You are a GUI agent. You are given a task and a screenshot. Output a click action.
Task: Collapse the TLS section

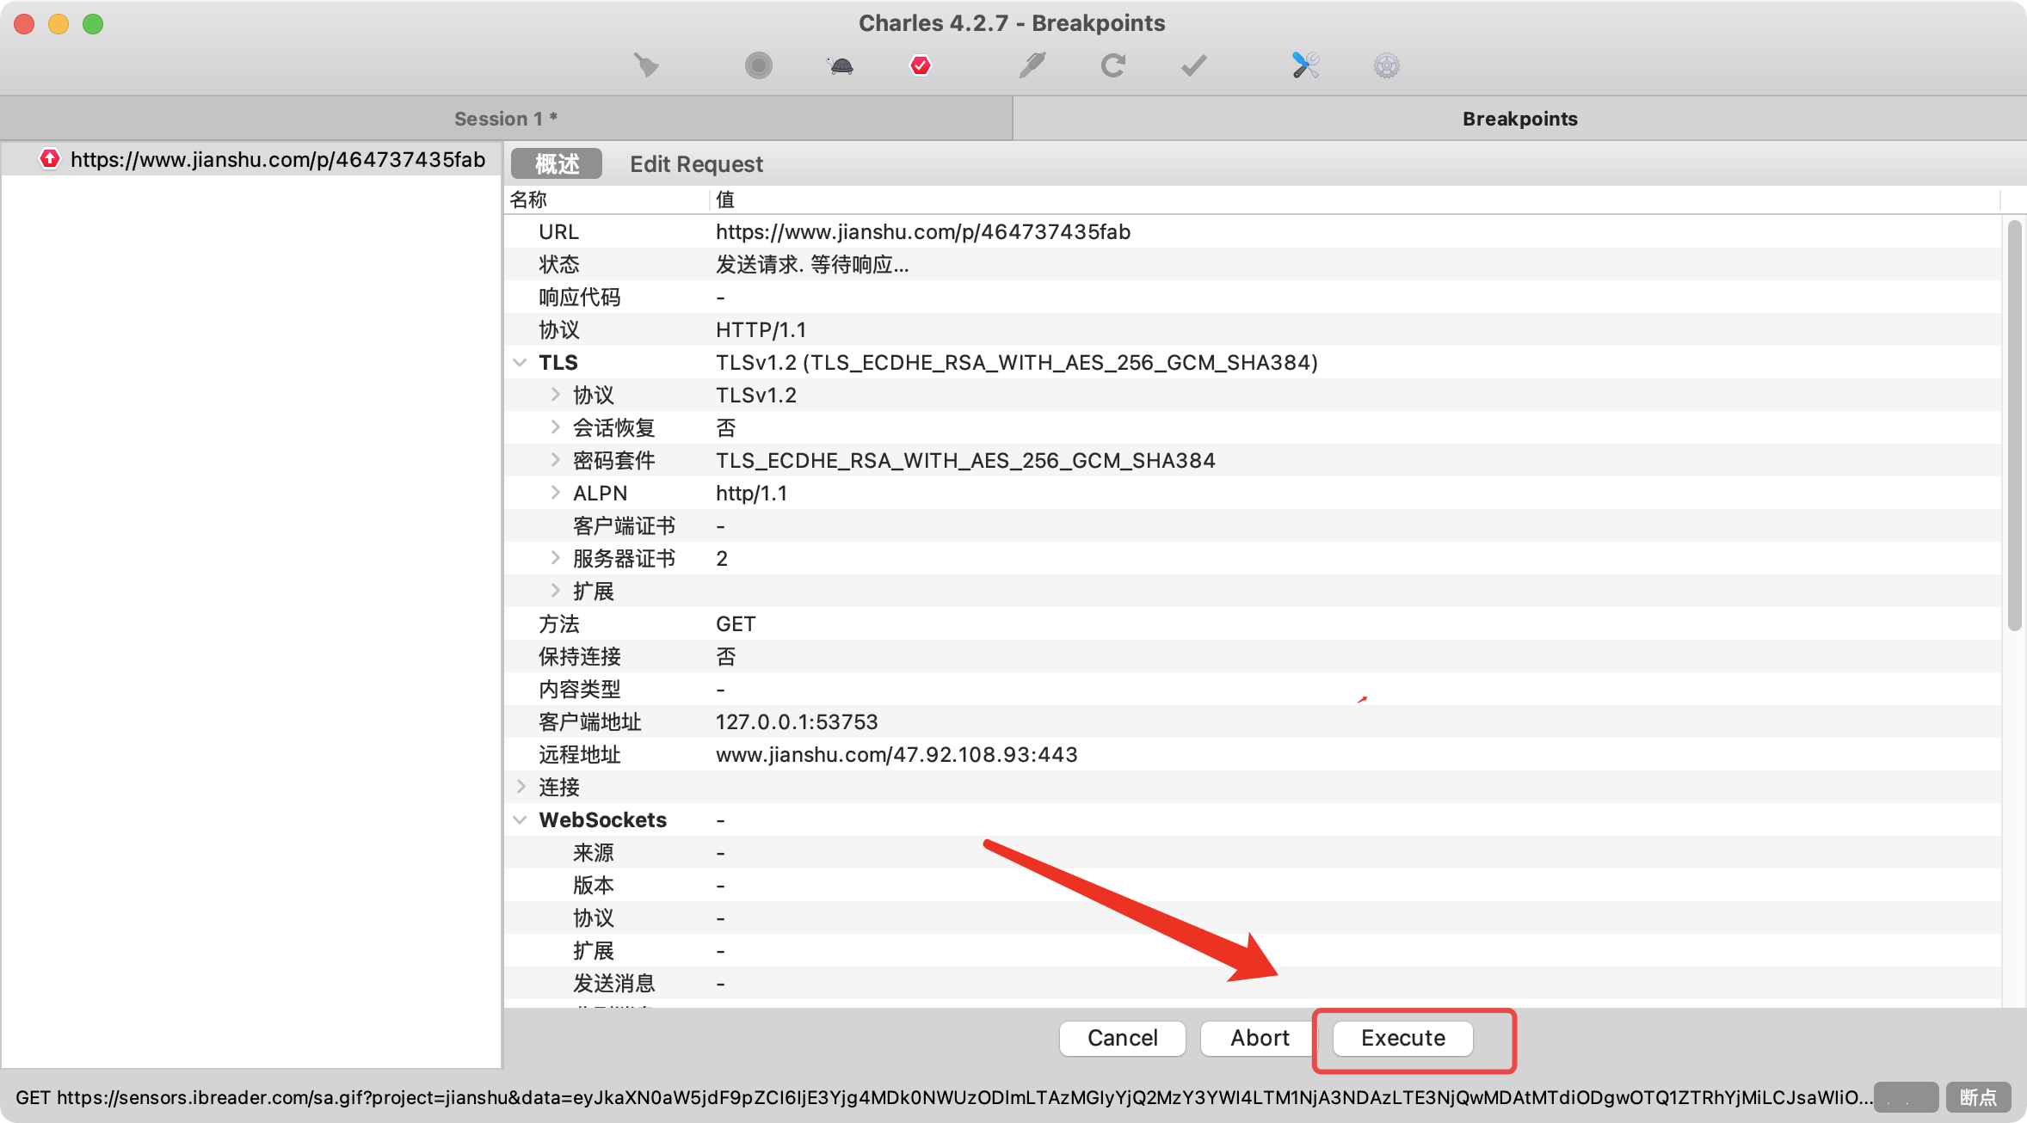[520, 363]
